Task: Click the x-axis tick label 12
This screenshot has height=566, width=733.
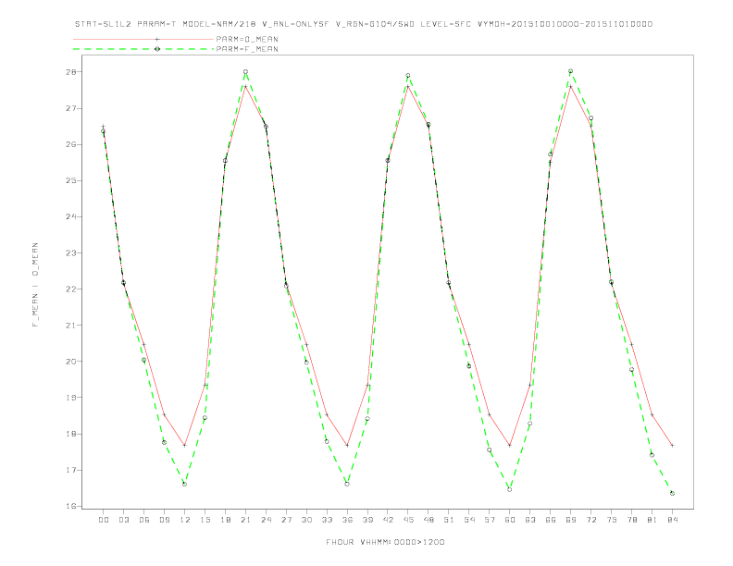Action: click(185, 520)
